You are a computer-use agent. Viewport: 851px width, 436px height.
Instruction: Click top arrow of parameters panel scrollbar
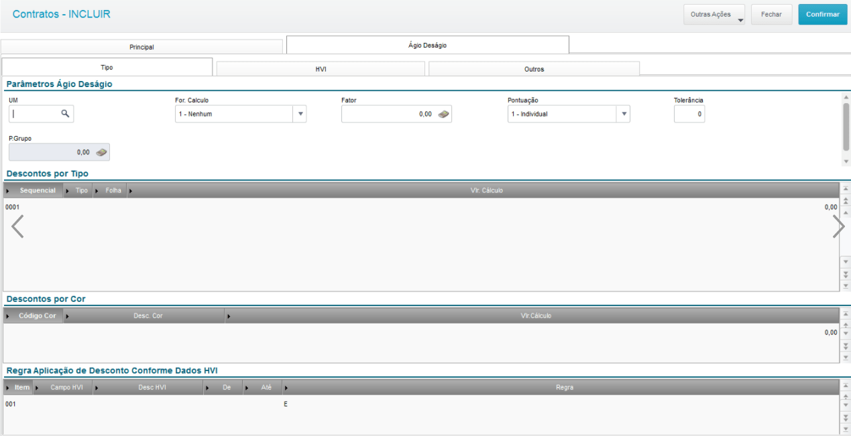[846, 97]
